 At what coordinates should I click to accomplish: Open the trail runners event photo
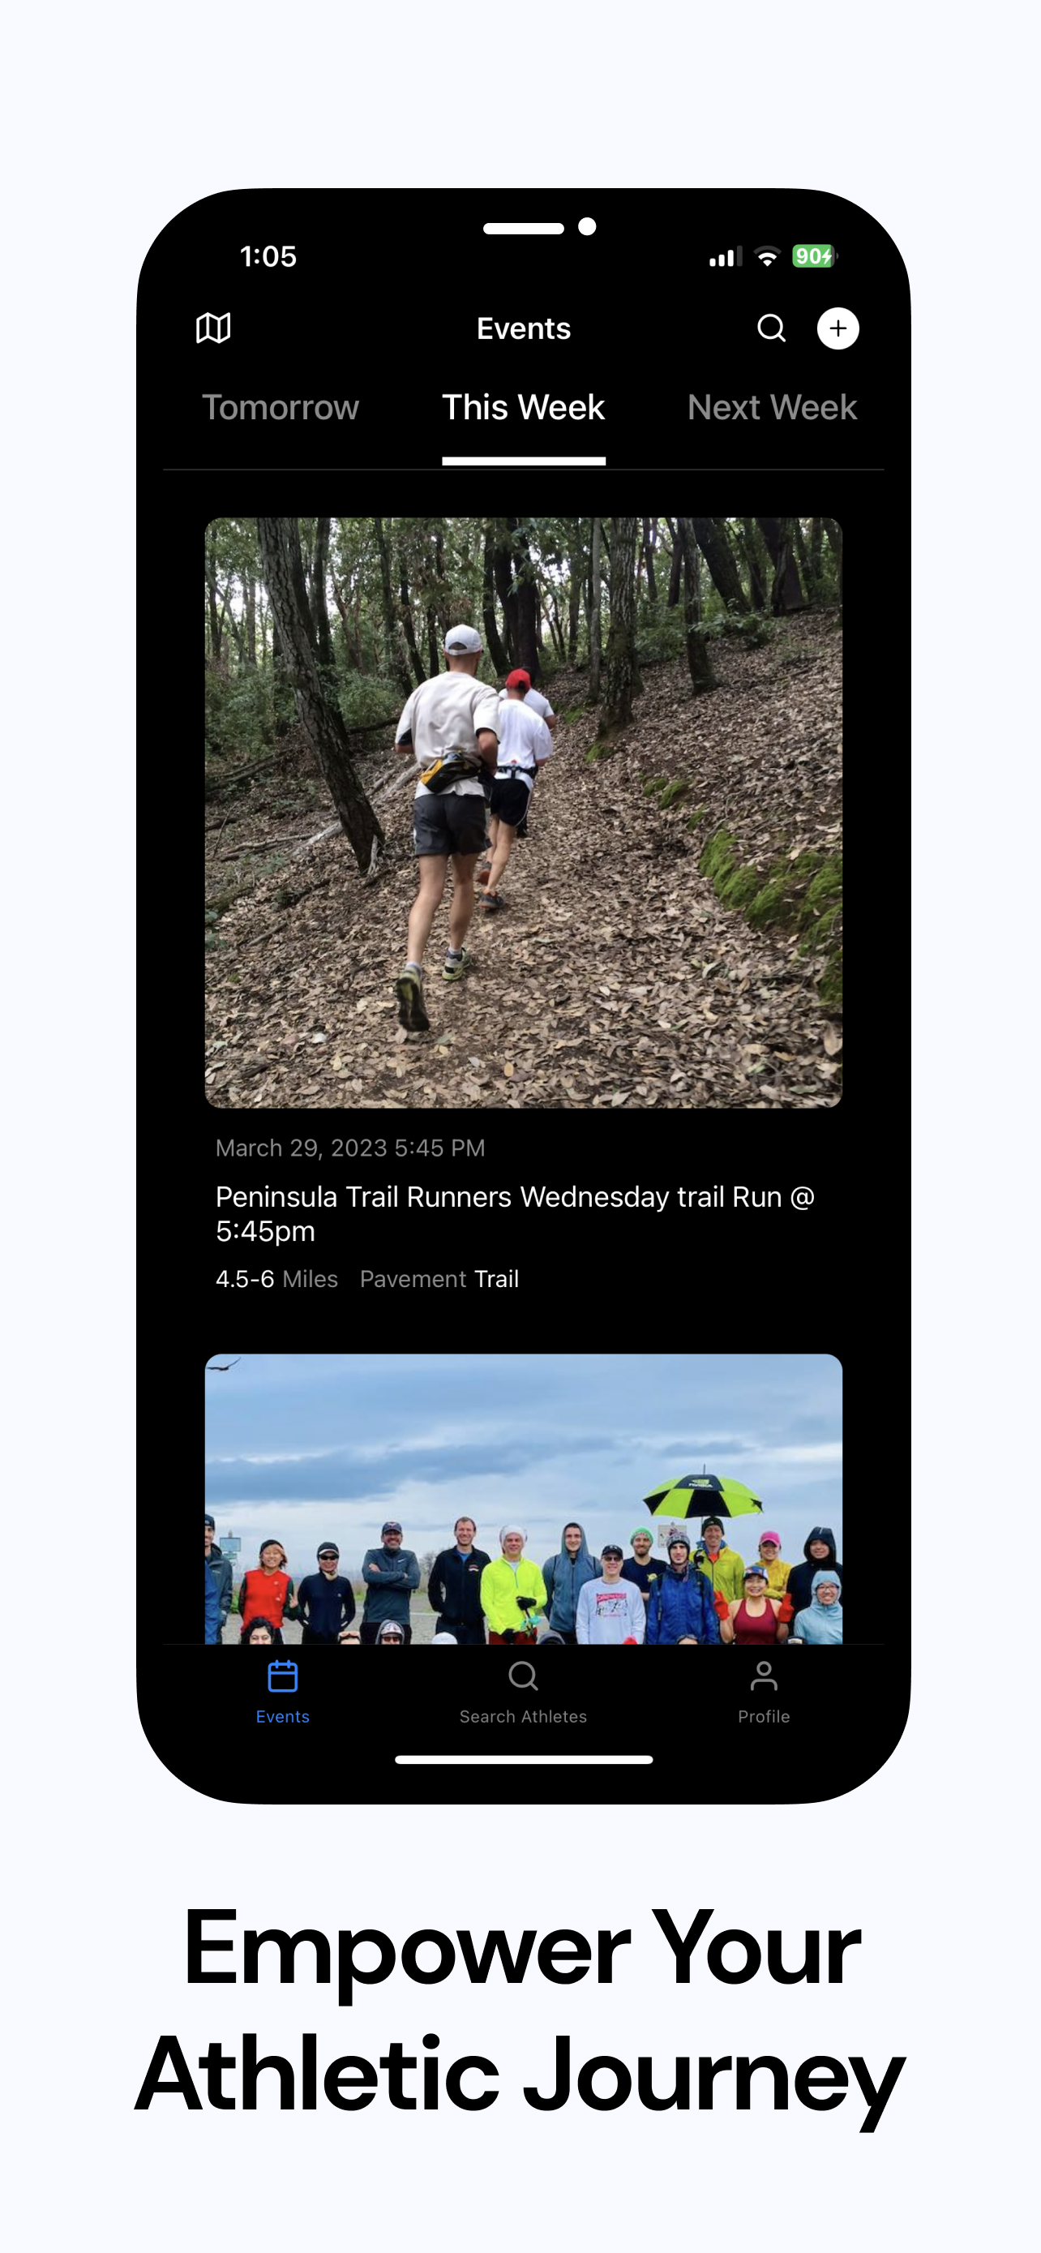(x=523, y=813)
